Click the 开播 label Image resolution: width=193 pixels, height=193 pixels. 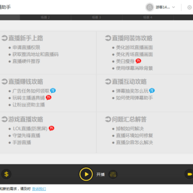[x=100, y=174]
